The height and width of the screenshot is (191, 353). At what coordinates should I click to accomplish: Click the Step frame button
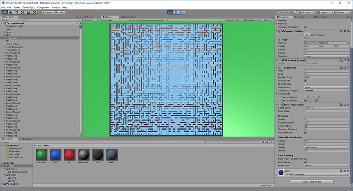(x=182, y=12)
